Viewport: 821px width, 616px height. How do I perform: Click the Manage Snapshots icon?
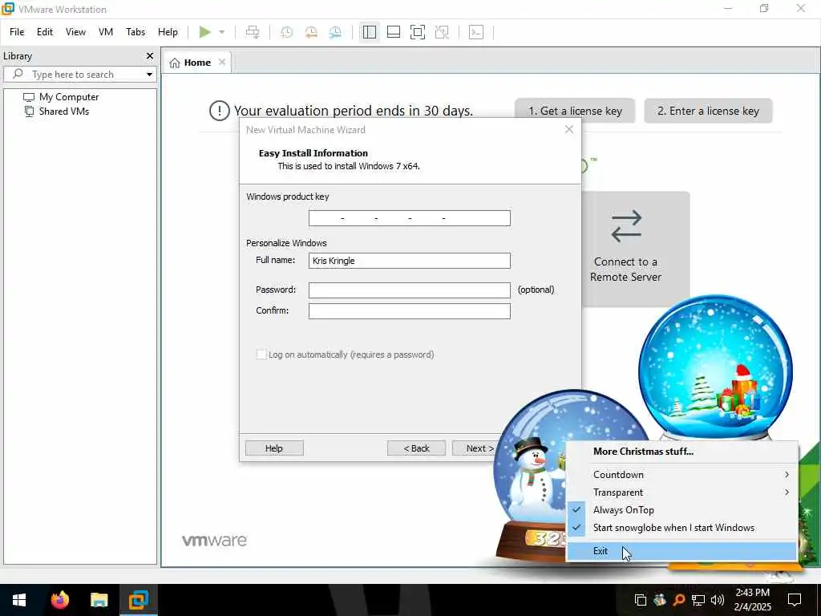point(335,32)
